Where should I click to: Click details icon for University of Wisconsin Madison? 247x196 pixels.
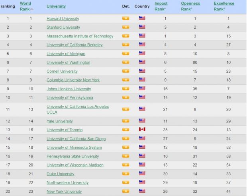tap(125, 165)
